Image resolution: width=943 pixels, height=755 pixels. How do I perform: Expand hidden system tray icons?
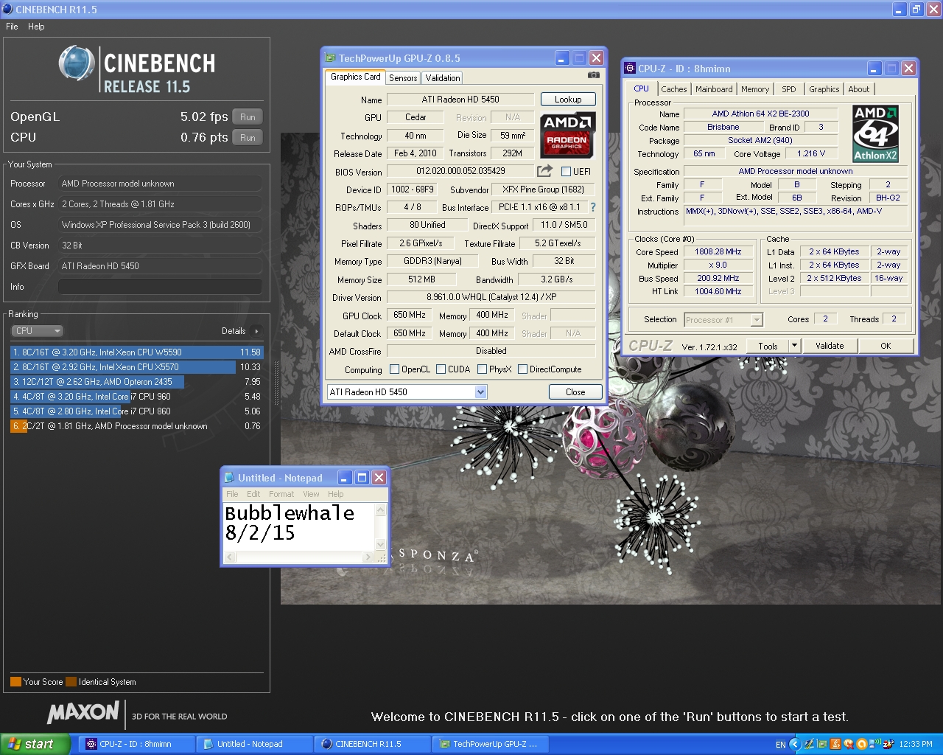coord(795,744)
